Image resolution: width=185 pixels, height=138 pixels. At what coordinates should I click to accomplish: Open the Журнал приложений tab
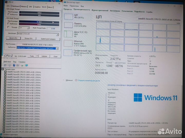(100, 10)
